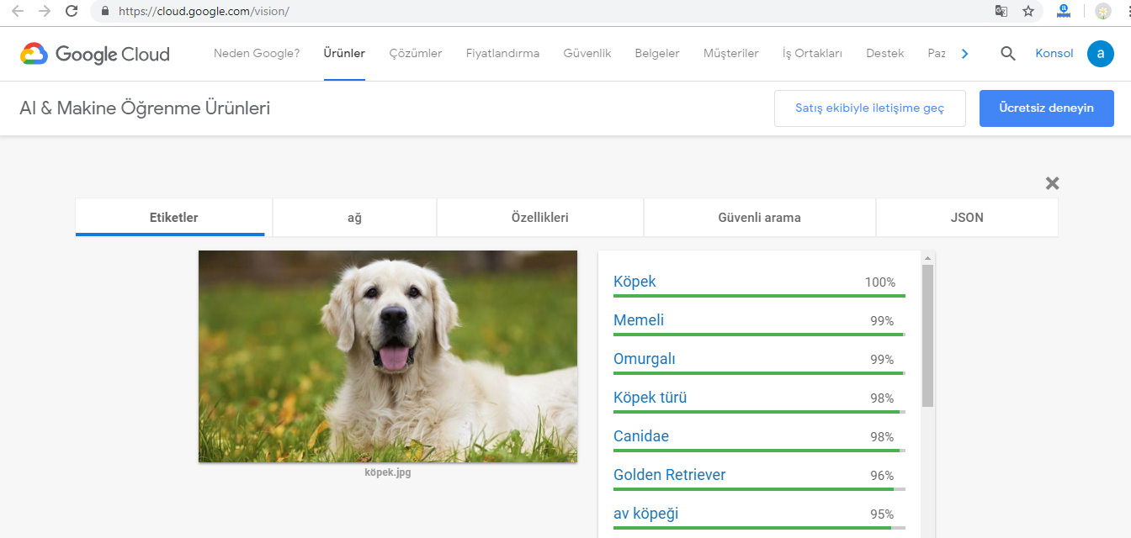
Task: Open the Neden Google? menu
Action: [x=257, y=53]
